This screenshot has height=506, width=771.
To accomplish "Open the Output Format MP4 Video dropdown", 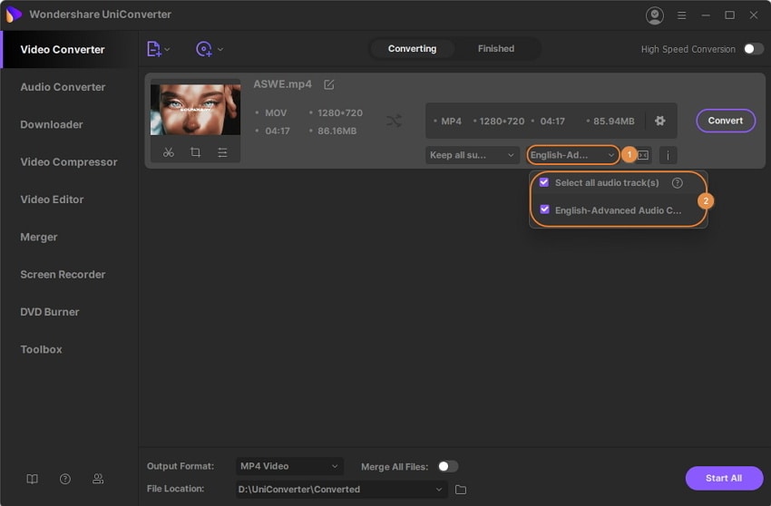I will pos(289,466).
